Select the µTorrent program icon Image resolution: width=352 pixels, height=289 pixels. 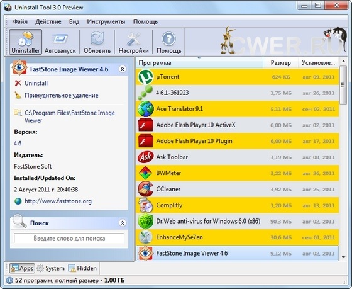145,77
